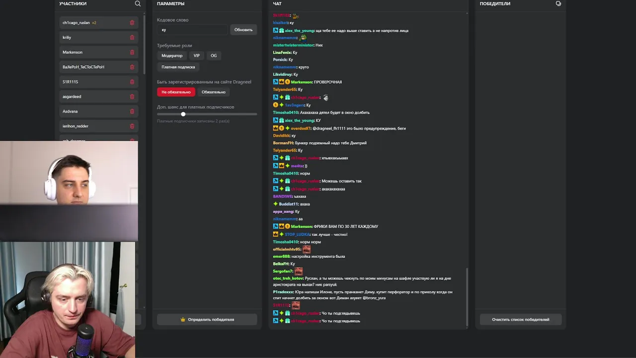Click chat username P1radoxxx

coord(283,292)
